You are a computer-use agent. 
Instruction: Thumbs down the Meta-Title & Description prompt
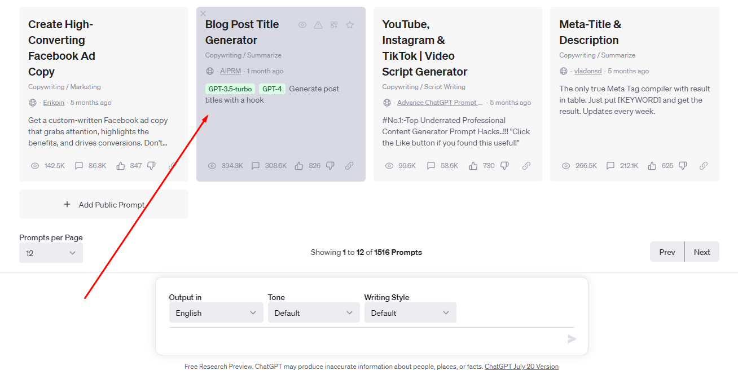click(x=683, y=166)
